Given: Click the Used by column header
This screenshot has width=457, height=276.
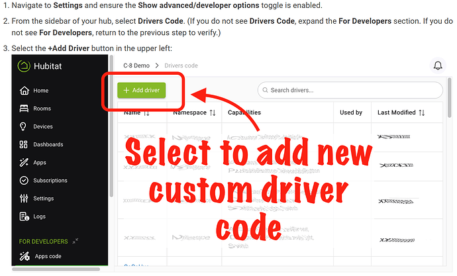Looking at the screenshot, I should pyautogui.click(x=351, y=113).
